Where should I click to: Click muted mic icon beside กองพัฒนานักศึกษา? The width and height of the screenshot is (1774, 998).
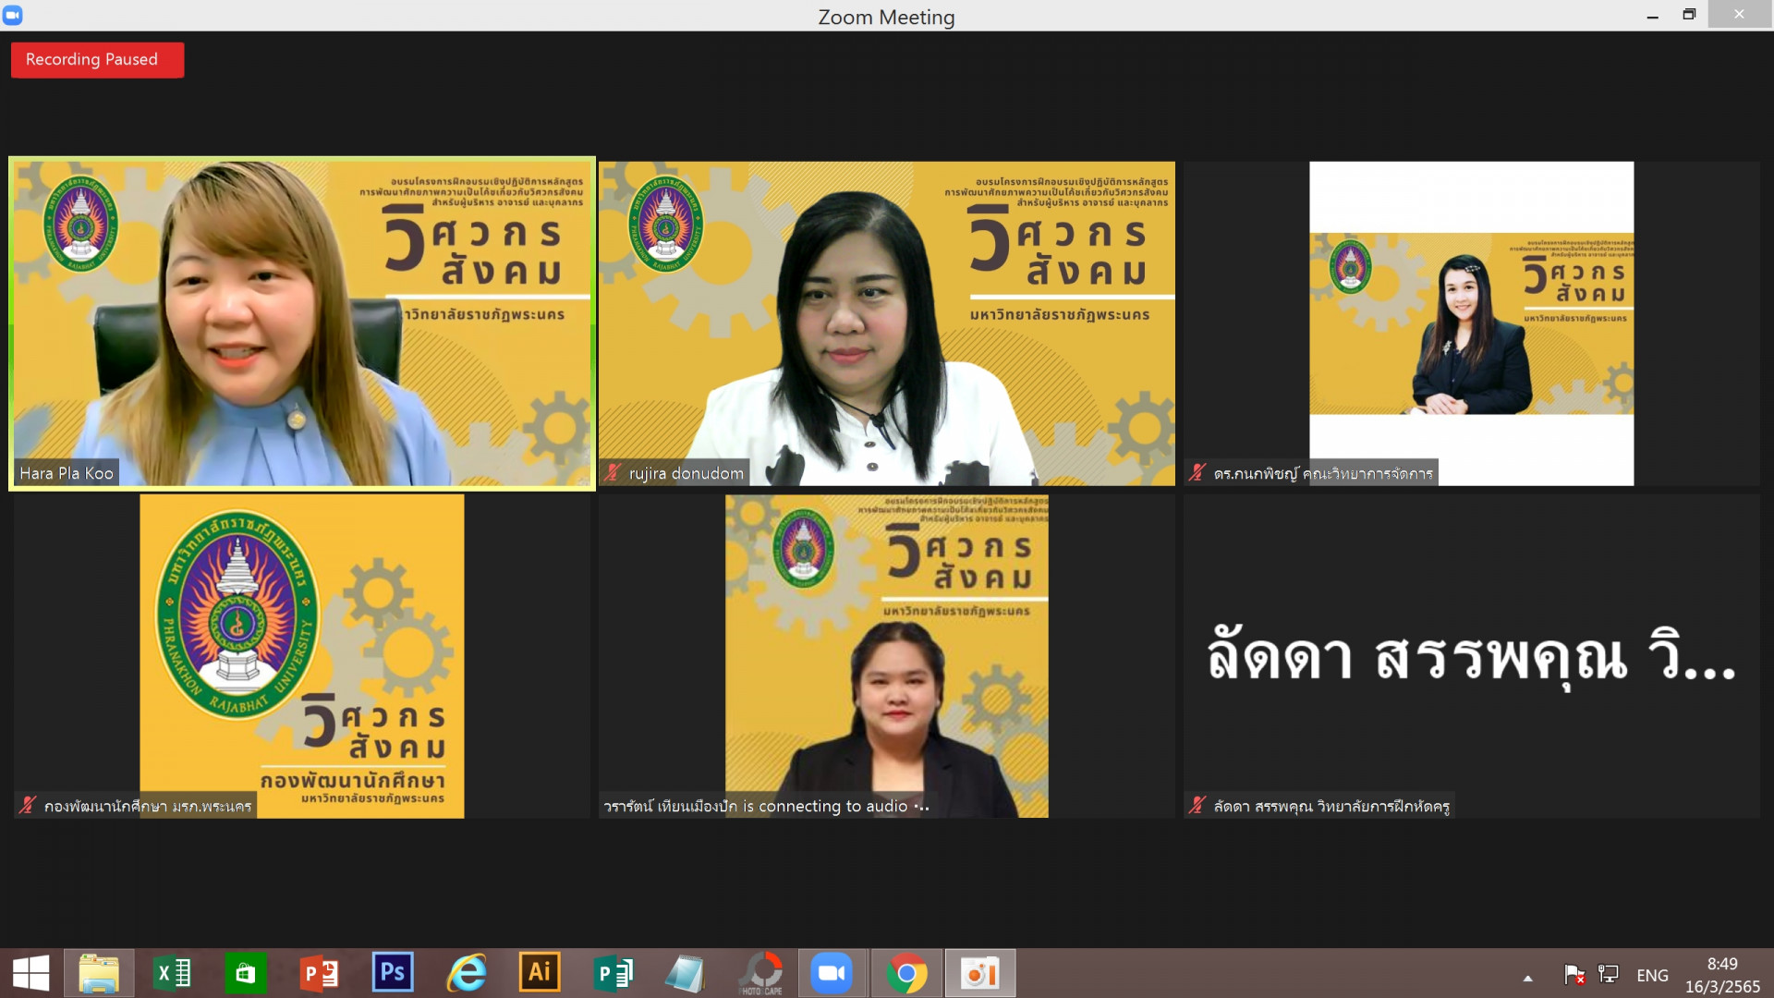click(28, 805)
